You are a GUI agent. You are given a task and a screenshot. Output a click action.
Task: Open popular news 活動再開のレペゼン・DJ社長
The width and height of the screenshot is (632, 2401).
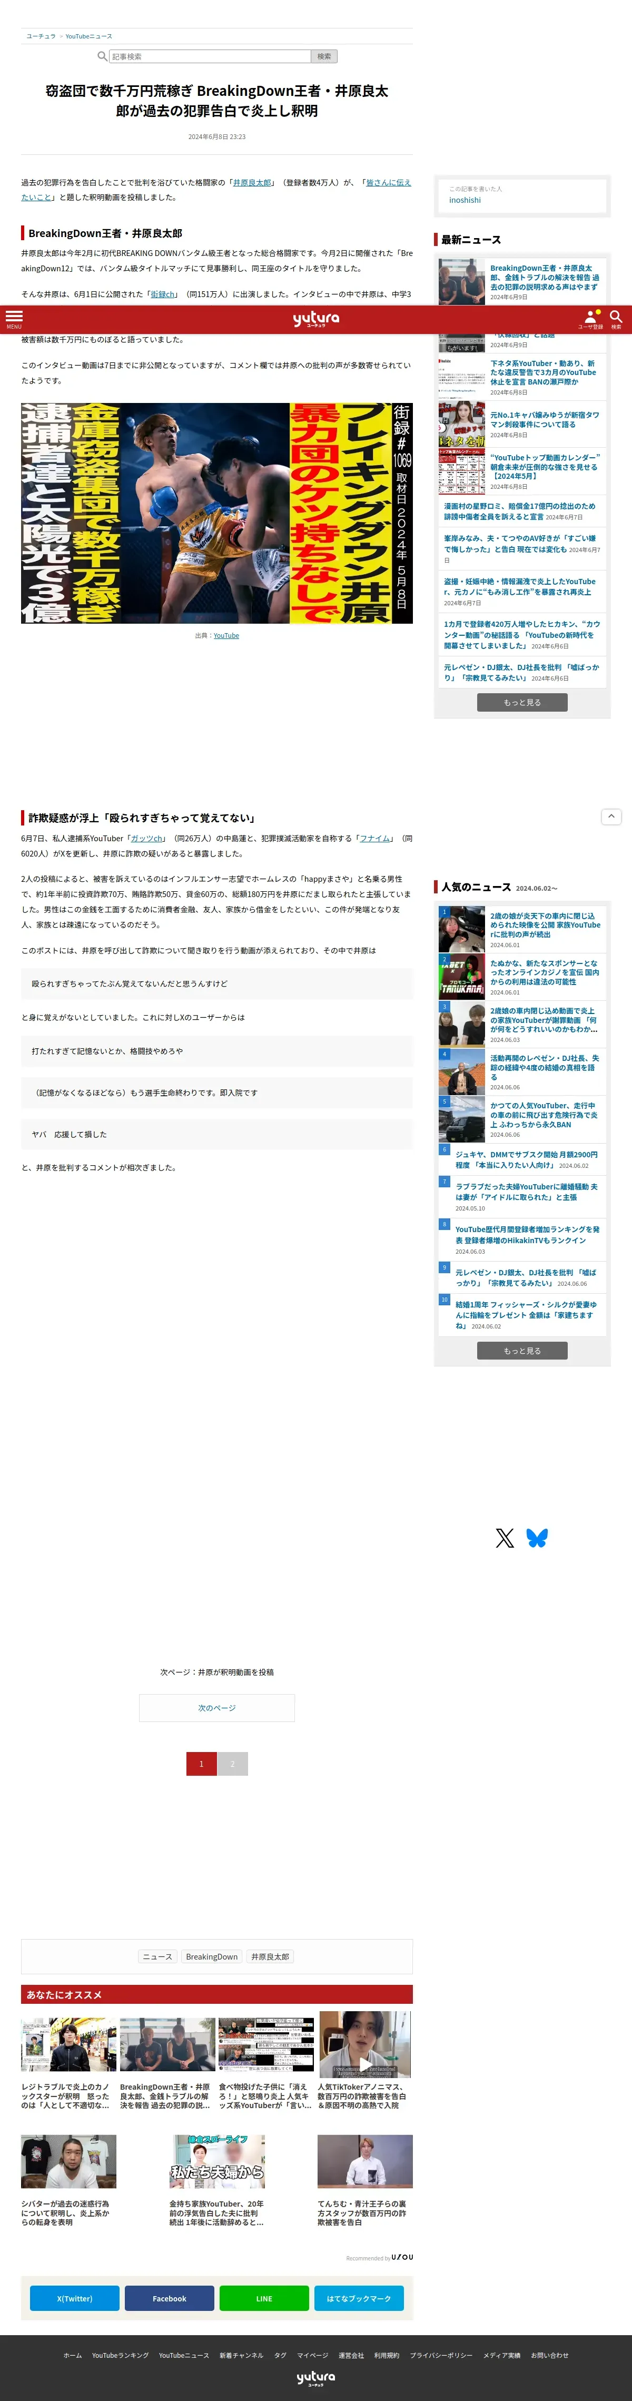[x=522, y=1072]
